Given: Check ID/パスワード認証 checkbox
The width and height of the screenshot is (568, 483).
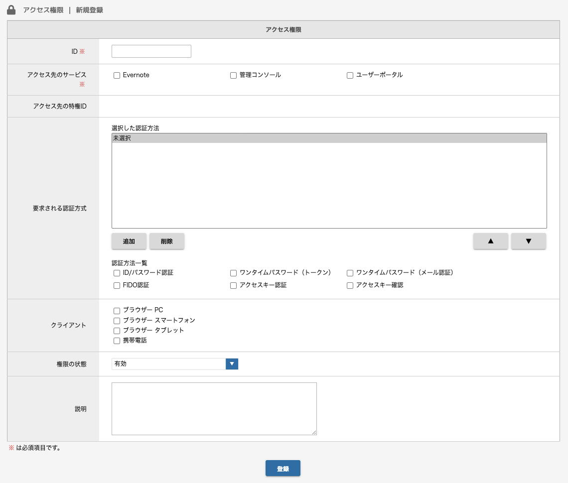Looking at the screenshot, I should coord(117,273).
